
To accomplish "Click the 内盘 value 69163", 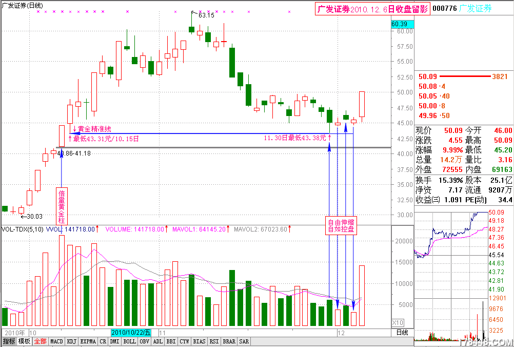I will tap(502, 169).
